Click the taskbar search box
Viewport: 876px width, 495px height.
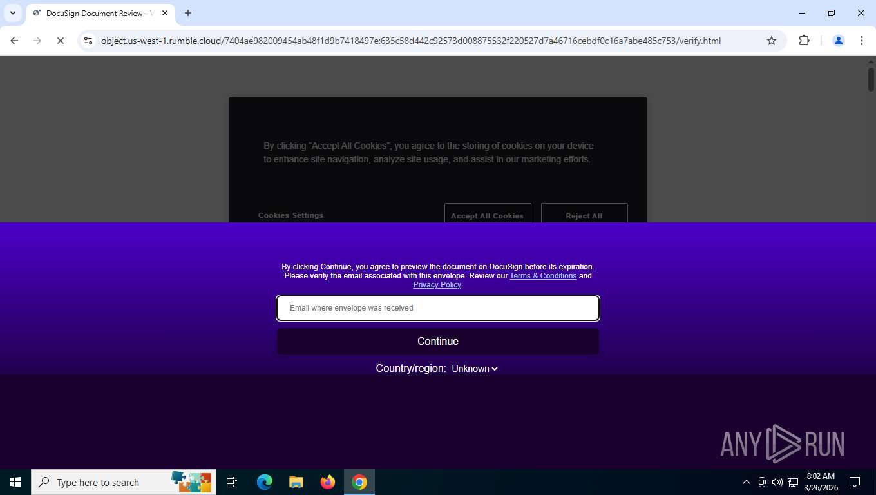pos(124,482)
